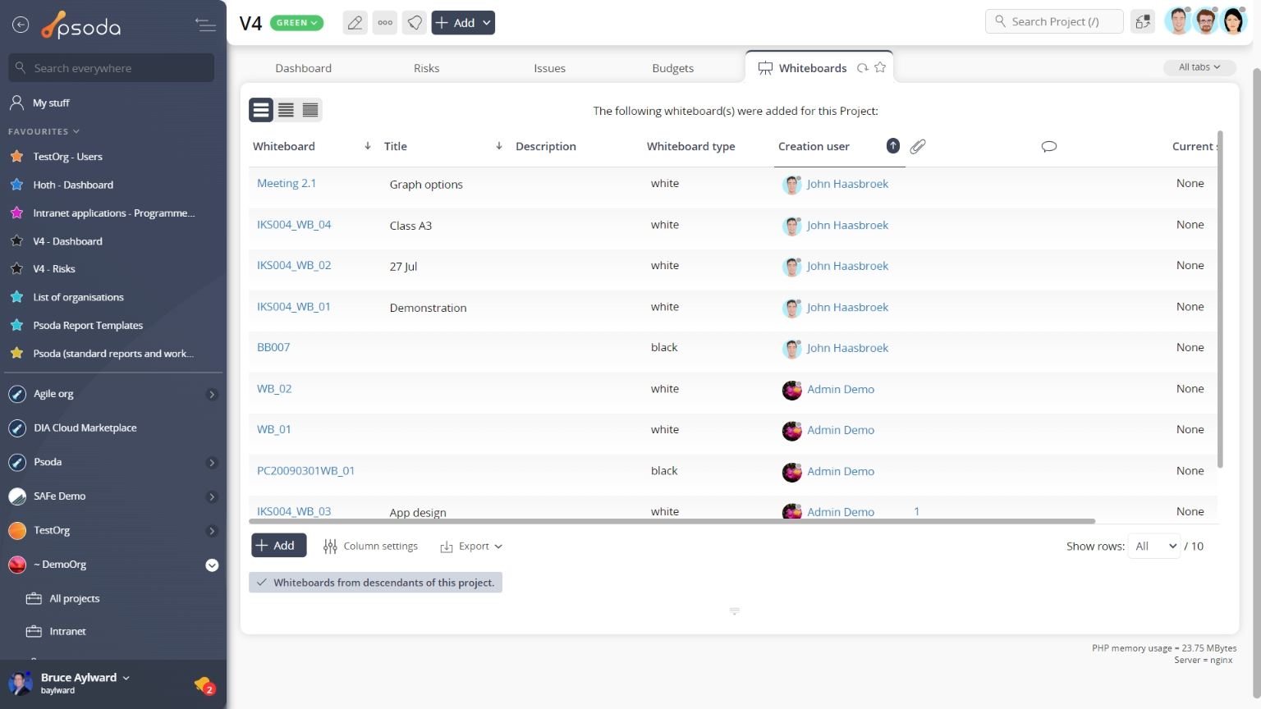
Task: Open DIA Cloud Marketplace organisation
Action: 85,428
